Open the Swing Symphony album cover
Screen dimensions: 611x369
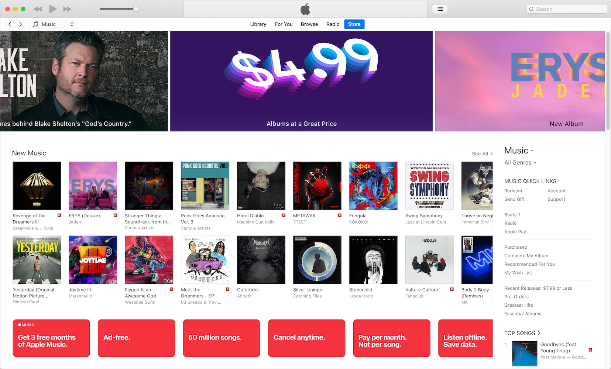click(429, 186)
